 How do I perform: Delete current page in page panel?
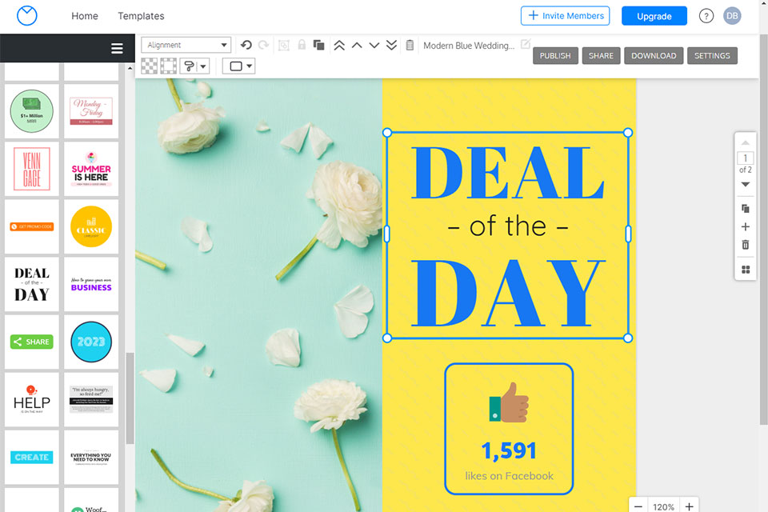click(746, 245)
